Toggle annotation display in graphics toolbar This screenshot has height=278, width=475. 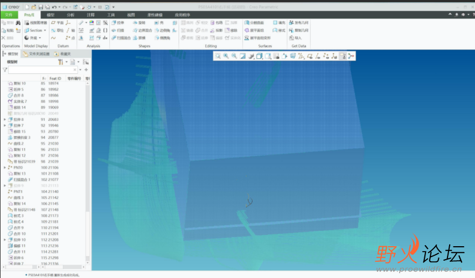tap(343, 56)
